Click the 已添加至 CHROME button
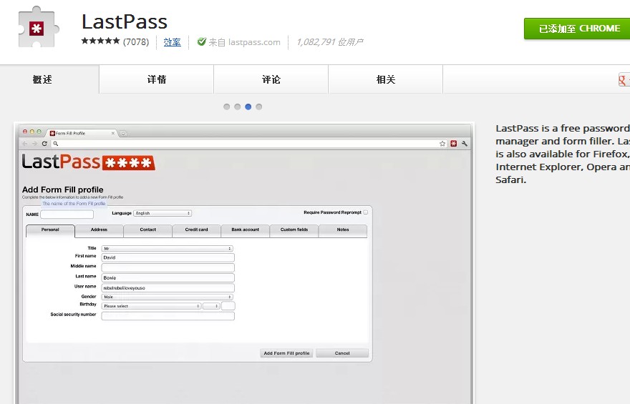 tap(578, 29)
